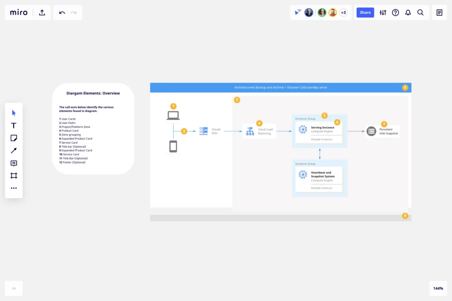Pick the Sticky note tool
The height and width of the screenshot is (301, 452).
coord(14,138)
